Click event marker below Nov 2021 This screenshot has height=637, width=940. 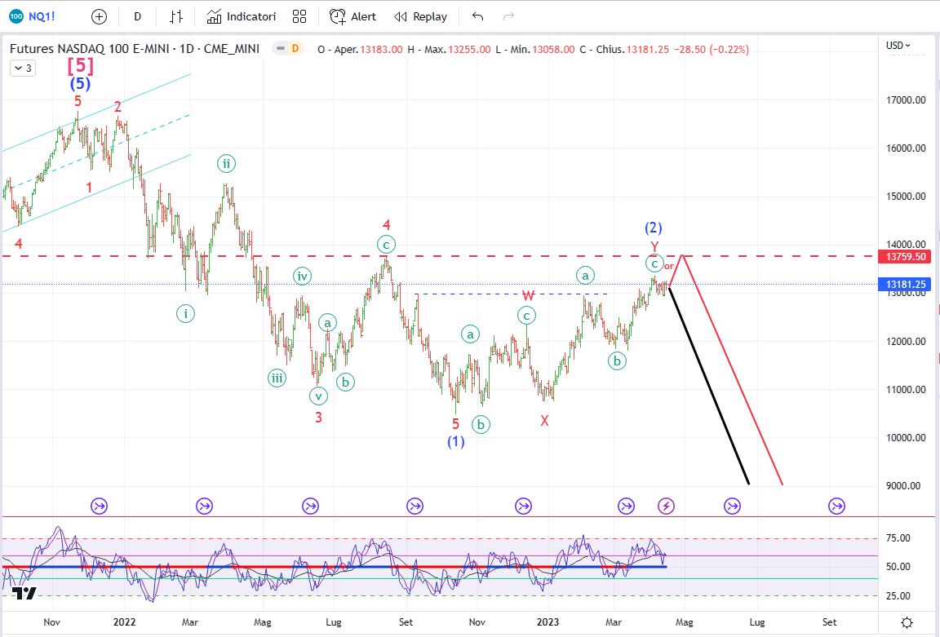[99, 507]
